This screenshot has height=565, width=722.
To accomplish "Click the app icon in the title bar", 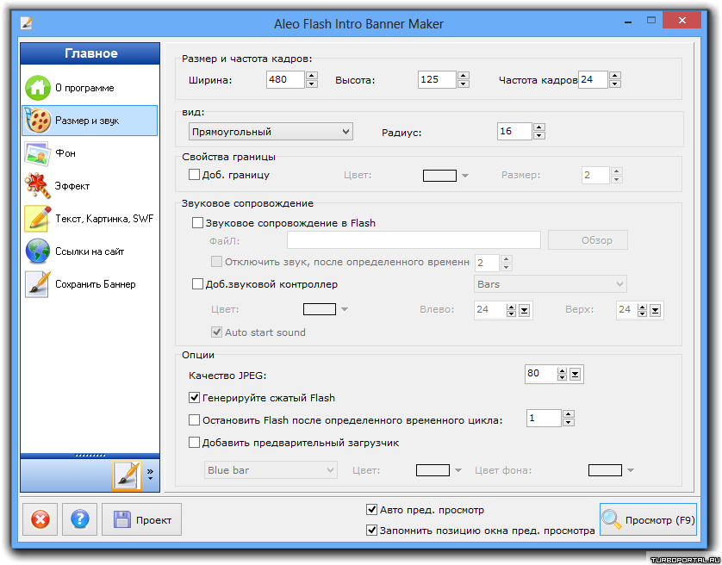I will [x=27, y=22].
